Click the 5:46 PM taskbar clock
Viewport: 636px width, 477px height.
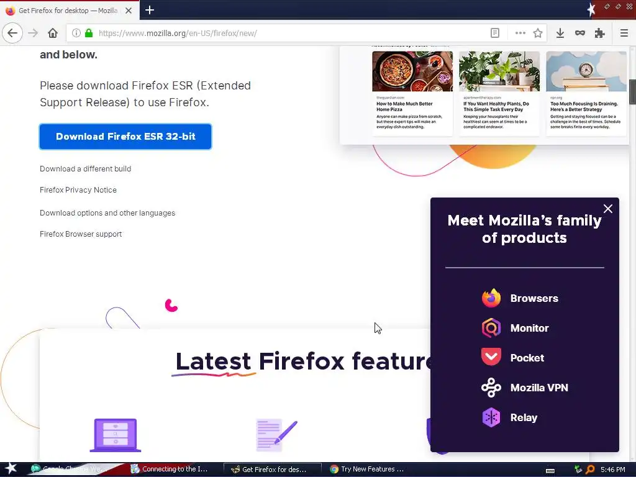(612, 470)
